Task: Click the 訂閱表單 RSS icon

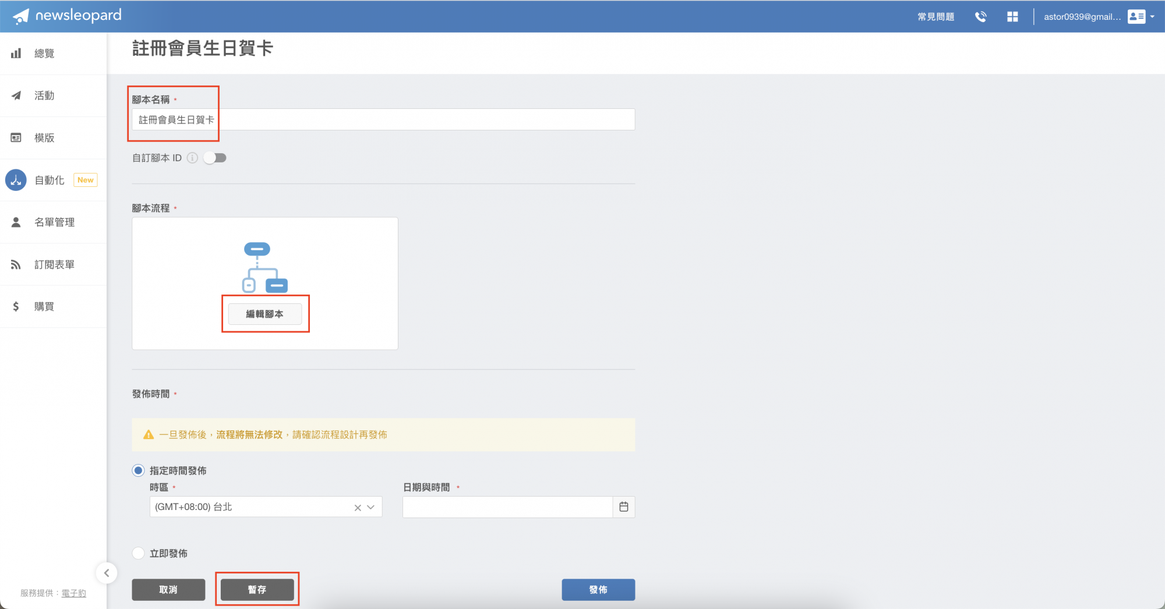Action: [16, 265]
